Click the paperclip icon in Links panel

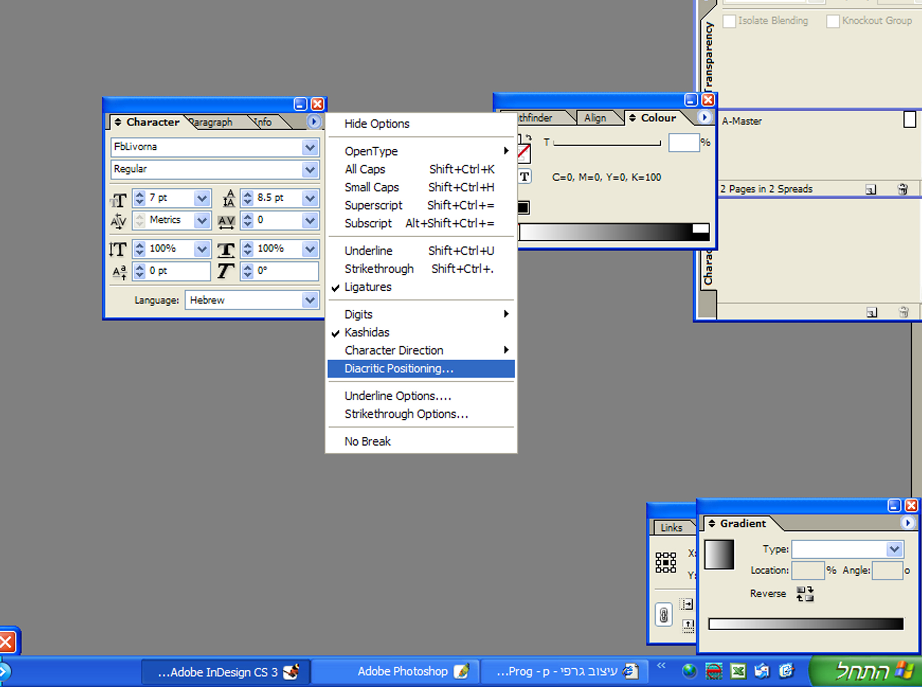[663, 615]
